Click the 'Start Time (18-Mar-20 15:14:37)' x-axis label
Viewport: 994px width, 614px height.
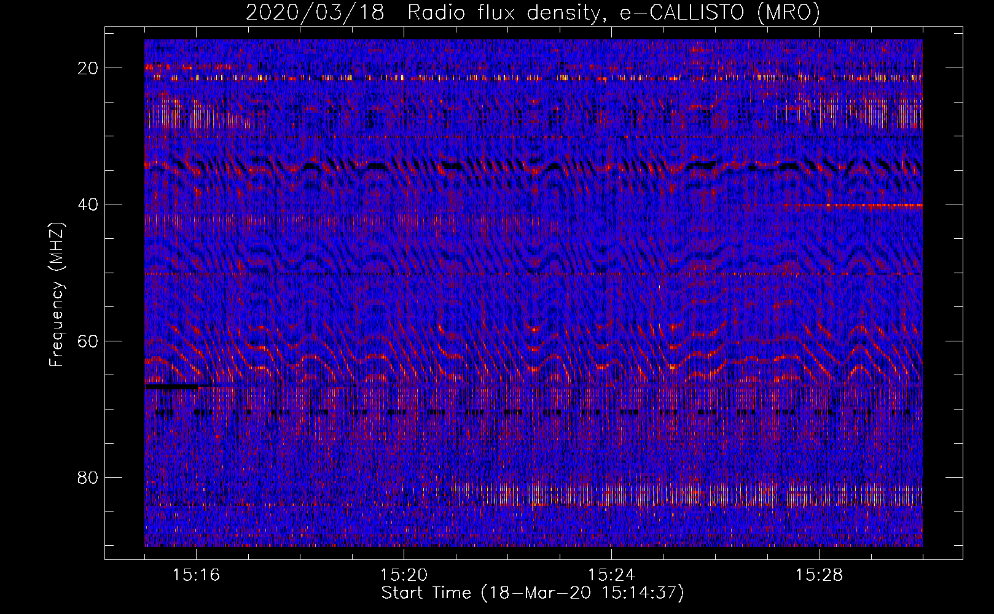pyautogui.click(x=533, y=593)
